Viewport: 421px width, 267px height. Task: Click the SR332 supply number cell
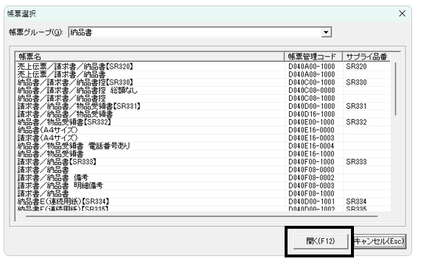coord(356,122)
